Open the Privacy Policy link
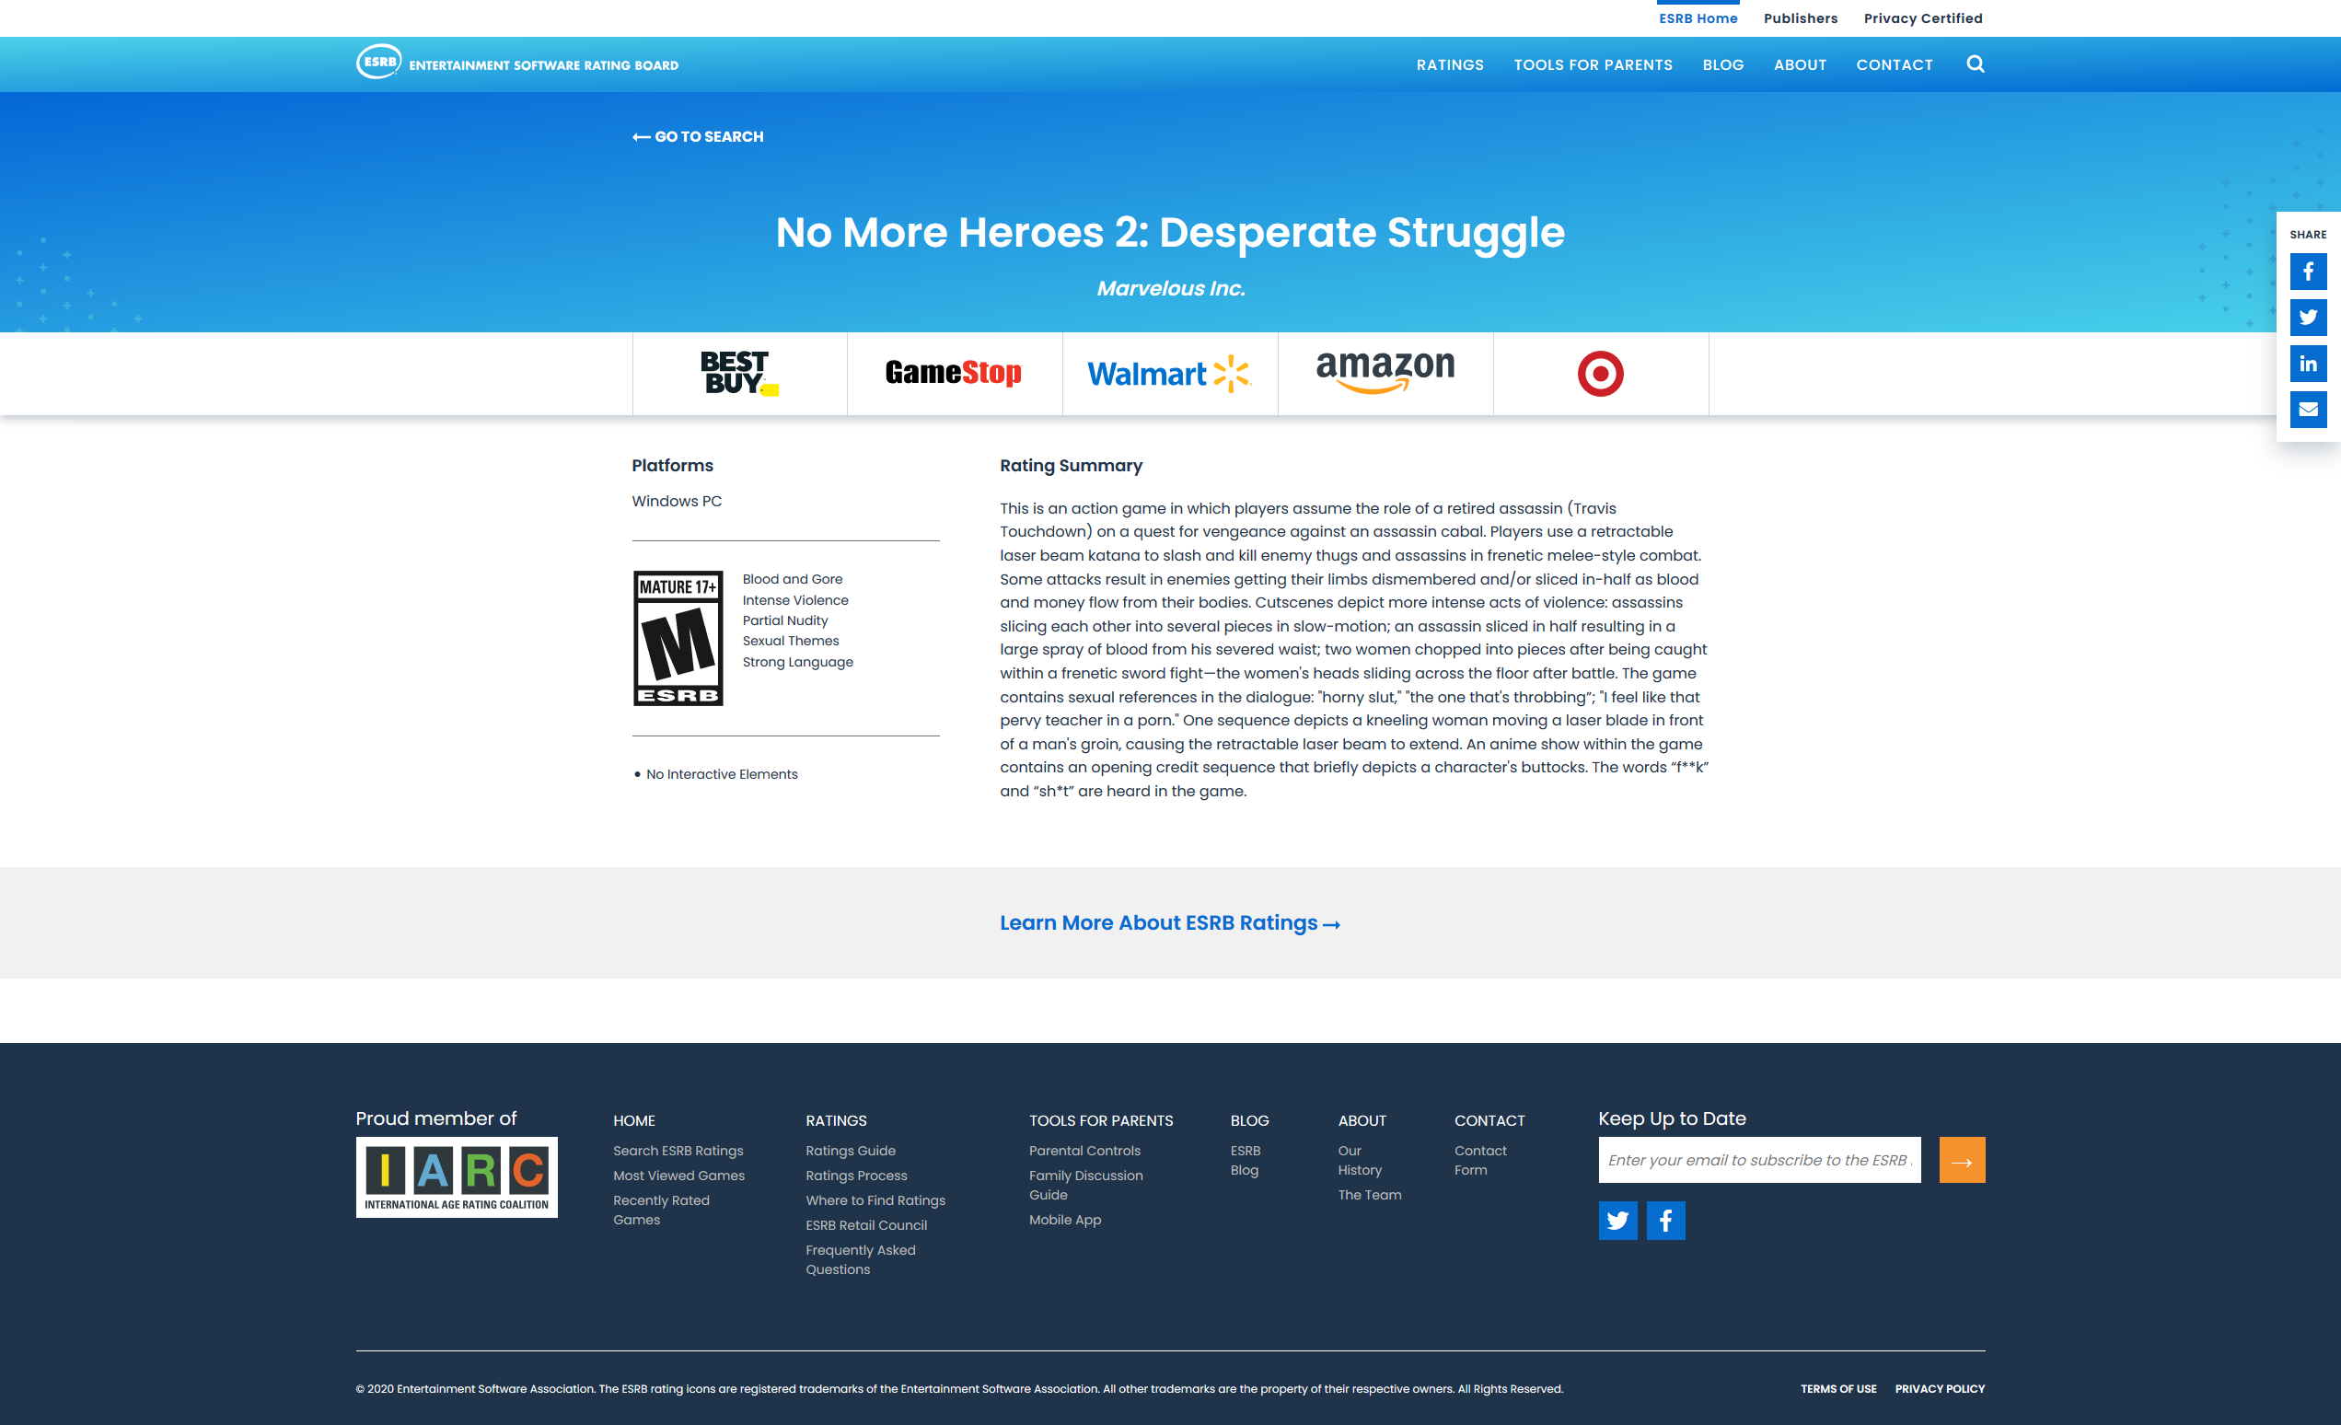The image size is (2341, 1425). (x=1939, y=1388)
